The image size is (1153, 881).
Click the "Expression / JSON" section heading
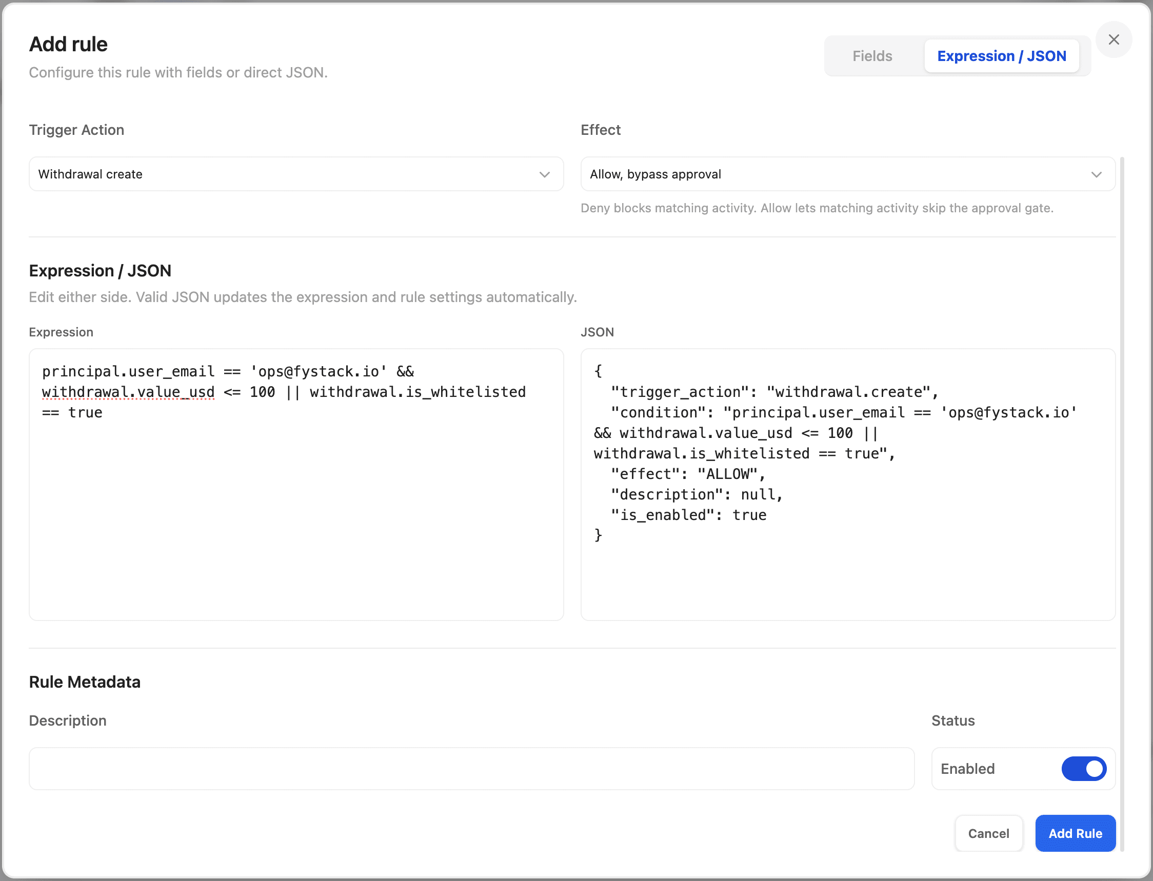coord(100,271)
